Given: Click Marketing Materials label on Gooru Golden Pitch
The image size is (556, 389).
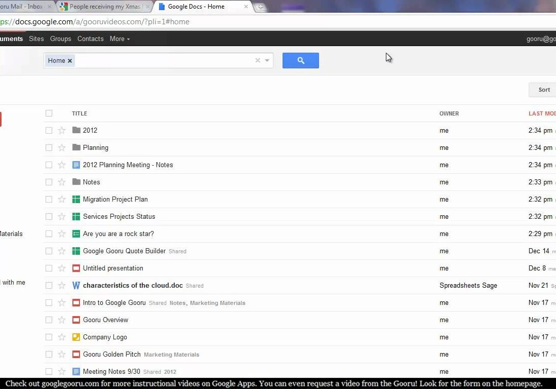Looking at the screenshot, I should coord(172,355).
